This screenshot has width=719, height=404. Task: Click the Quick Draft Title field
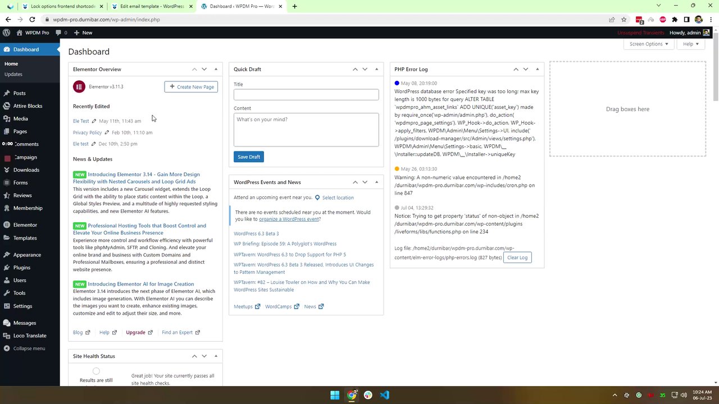[x=306, y=94]
